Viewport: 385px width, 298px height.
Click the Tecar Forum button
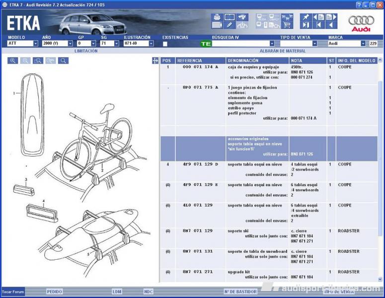click(13, 292)
